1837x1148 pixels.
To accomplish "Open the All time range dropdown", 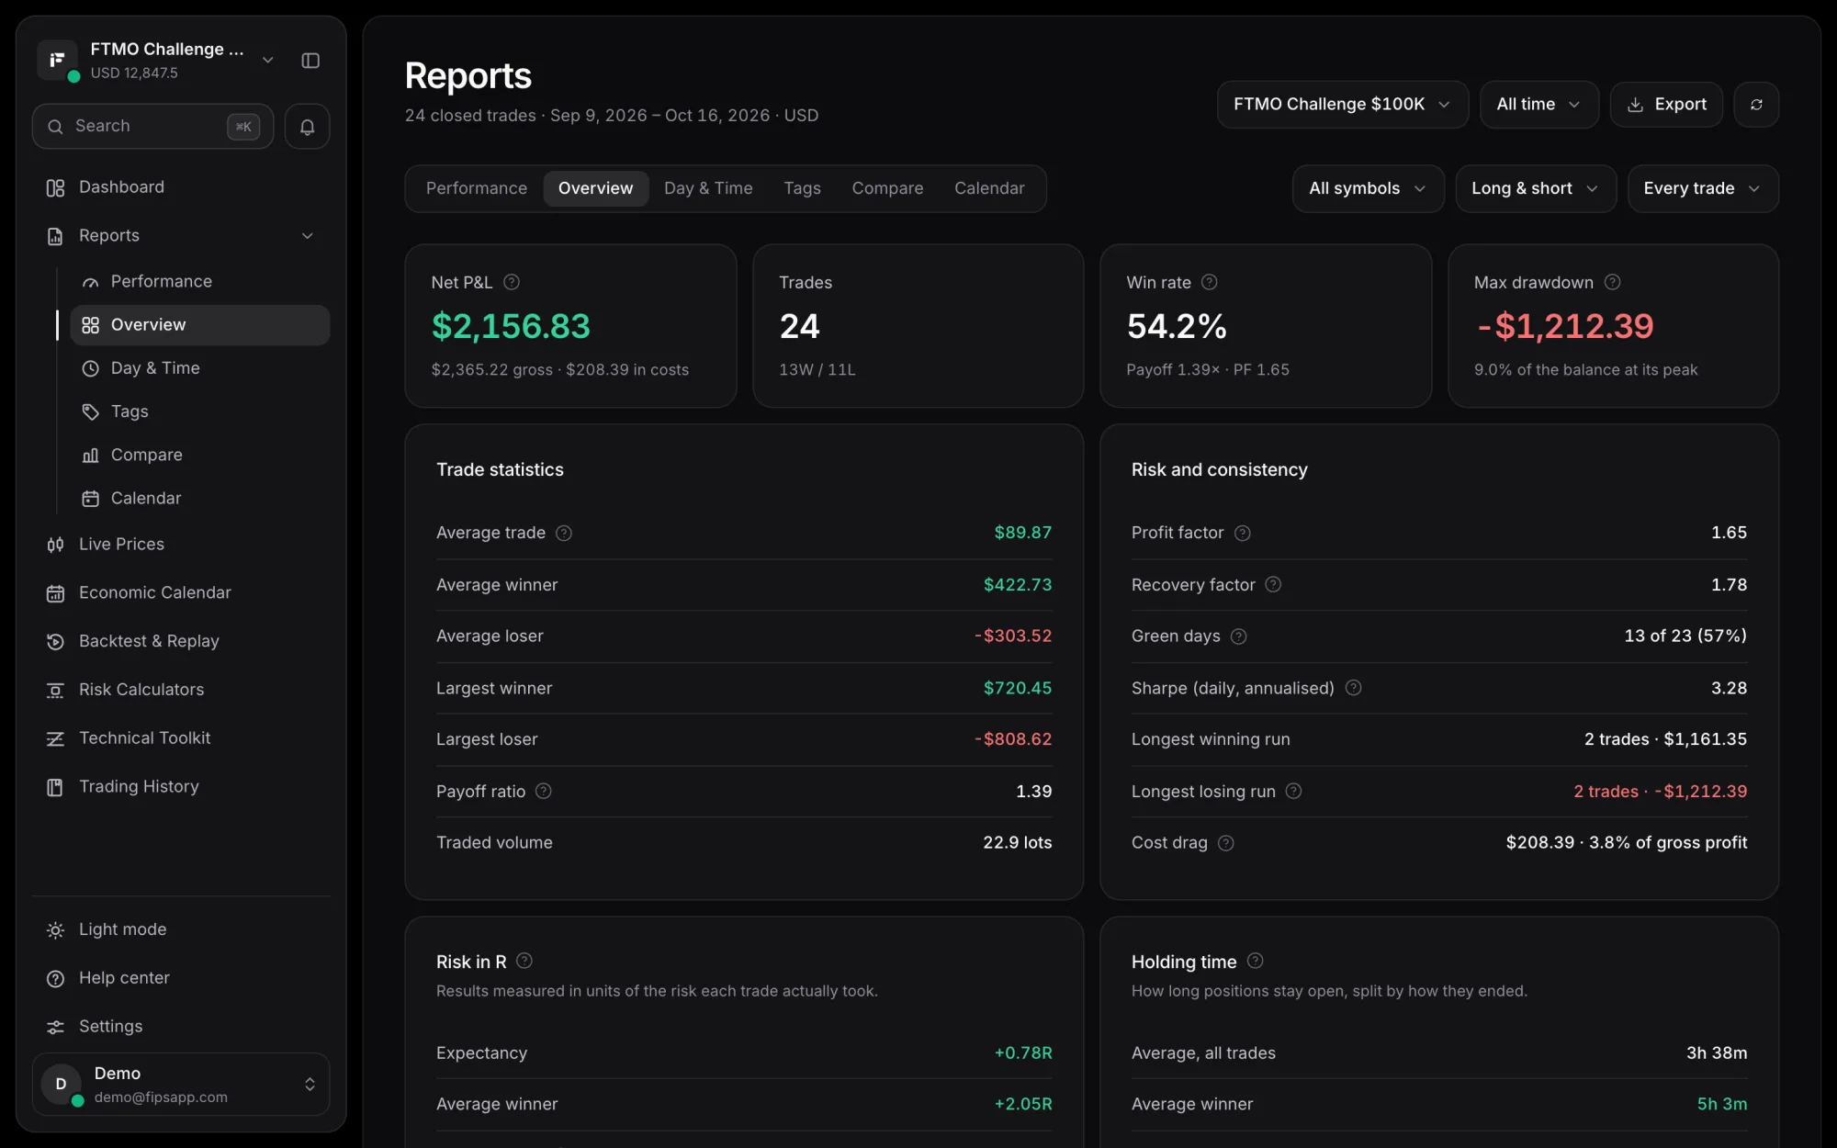I will click(x=1538, y=105).
